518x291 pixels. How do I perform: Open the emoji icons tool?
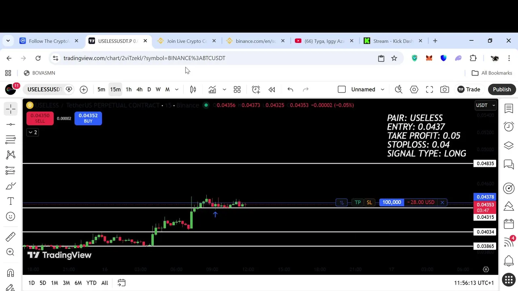pos(11,217)
